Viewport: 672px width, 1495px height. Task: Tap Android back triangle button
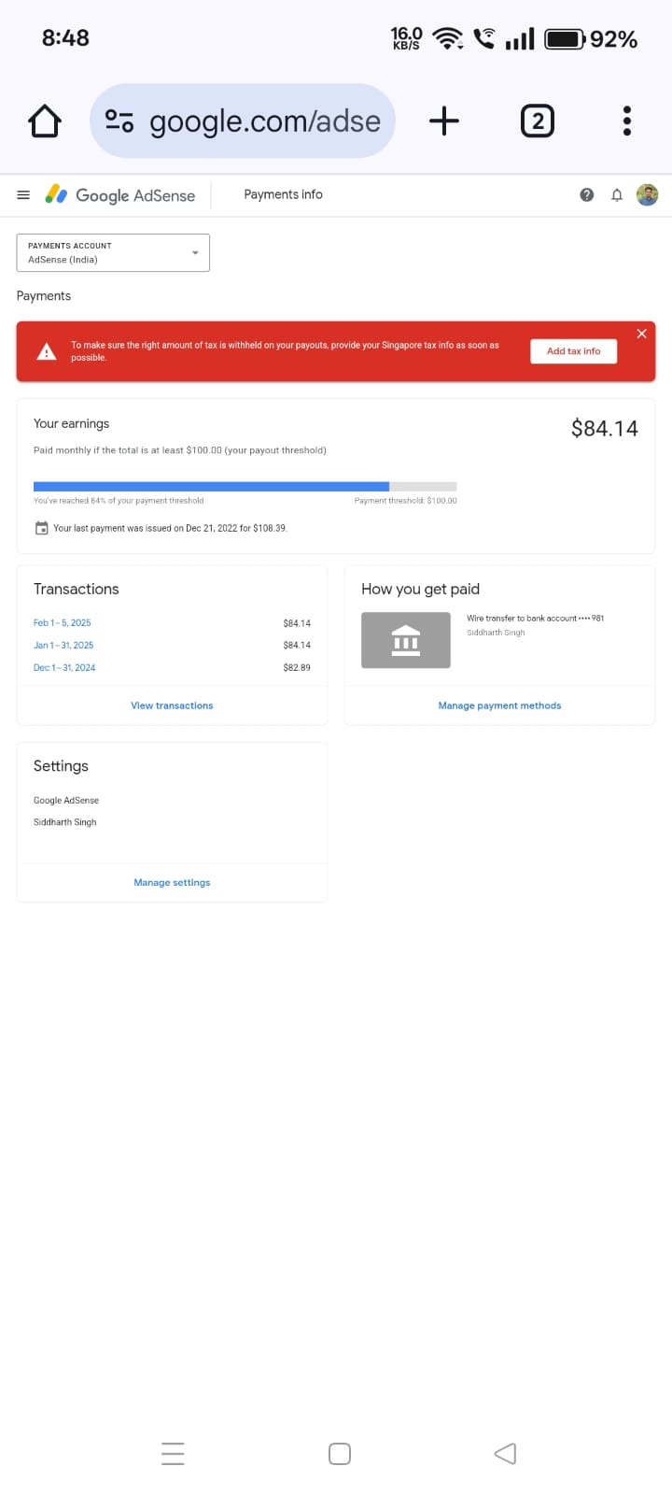click(505, 1453)
